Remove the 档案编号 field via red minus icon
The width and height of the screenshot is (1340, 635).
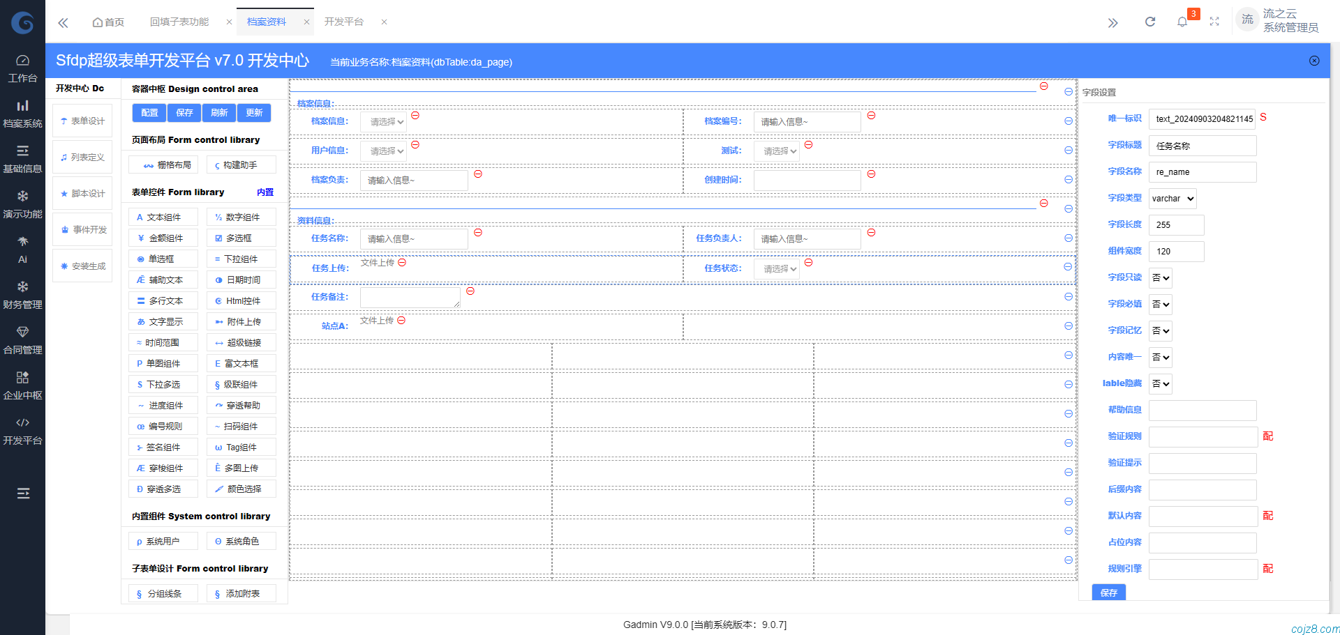871,116
